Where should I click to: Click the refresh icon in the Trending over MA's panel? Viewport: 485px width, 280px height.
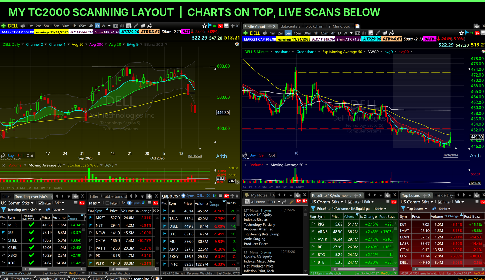click(x=47, y=210)
